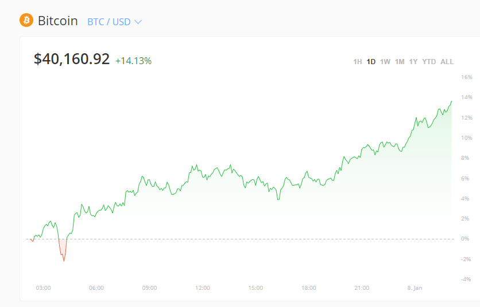
Task: Click the $40,160.92 price value
Action: [x=72, y=59]
